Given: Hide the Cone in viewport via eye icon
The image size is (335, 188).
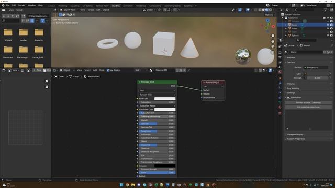Looking at the screenshot, I should point(328,25).
